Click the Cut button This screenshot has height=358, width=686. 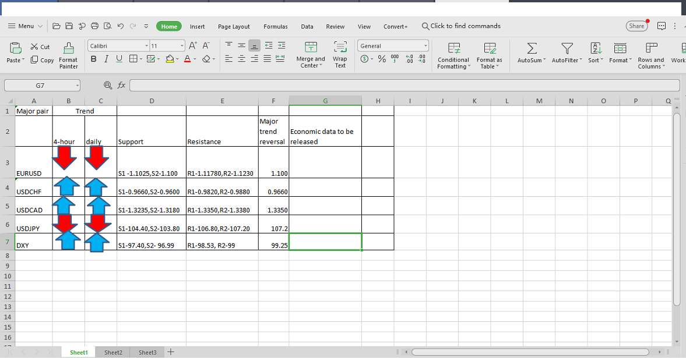40,47
